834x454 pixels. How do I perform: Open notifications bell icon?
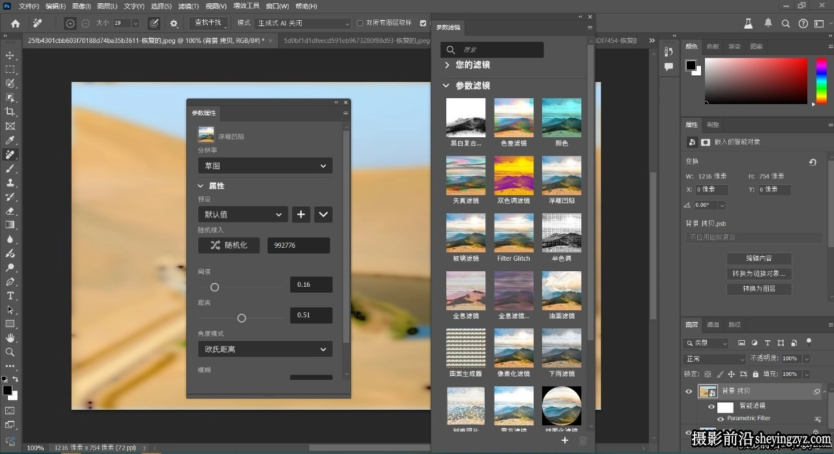(768, 23)
